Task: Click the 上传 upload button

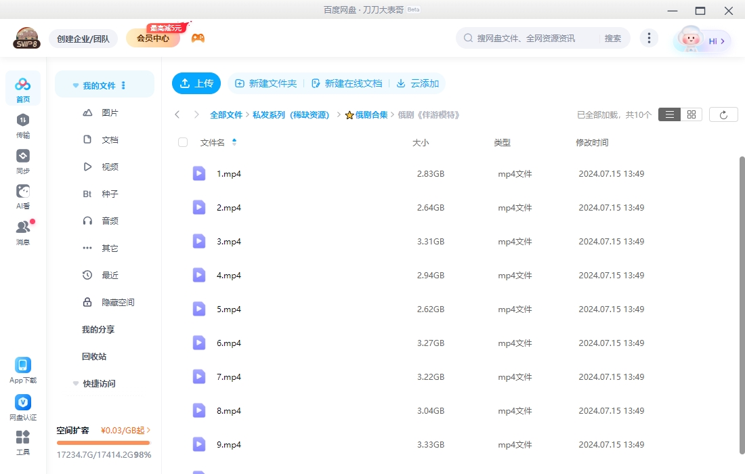Action: pyautogui.click(x=196, y=83)
